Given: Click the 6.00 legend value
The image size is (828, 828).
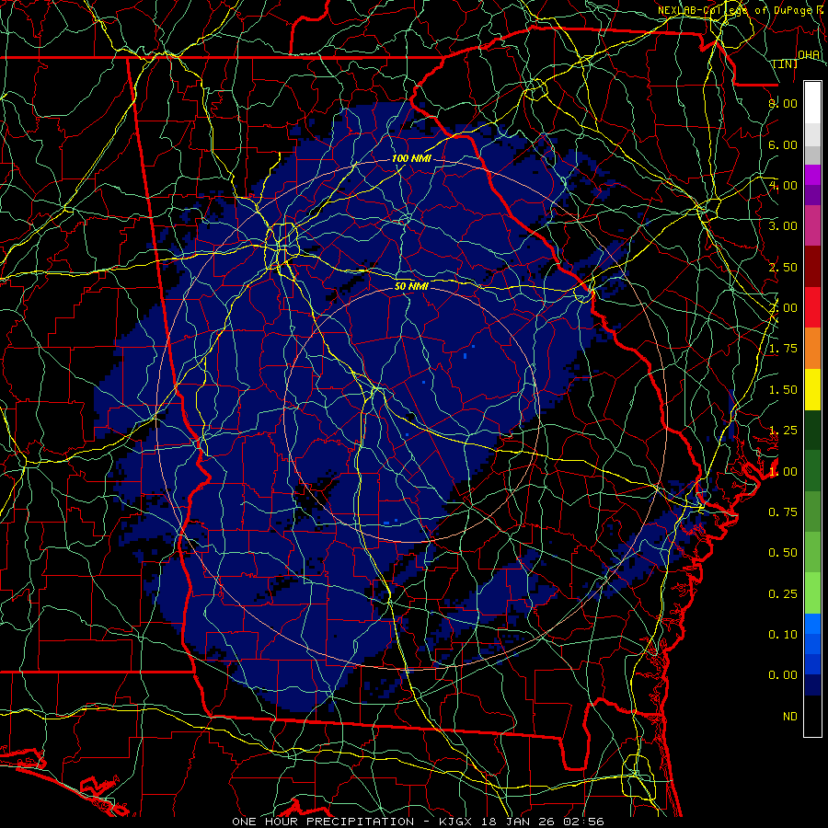Looking at the screenshot, I should [783, 144].
